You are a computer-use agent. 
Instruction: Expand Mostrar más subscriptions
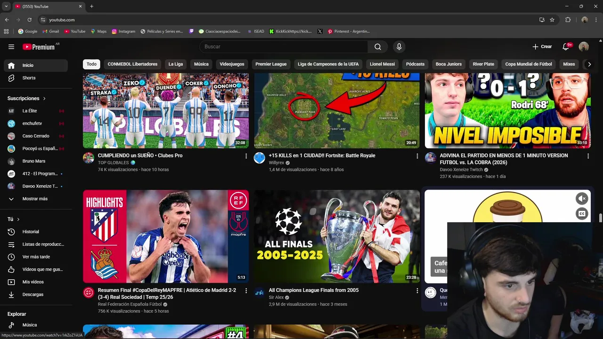36,199
